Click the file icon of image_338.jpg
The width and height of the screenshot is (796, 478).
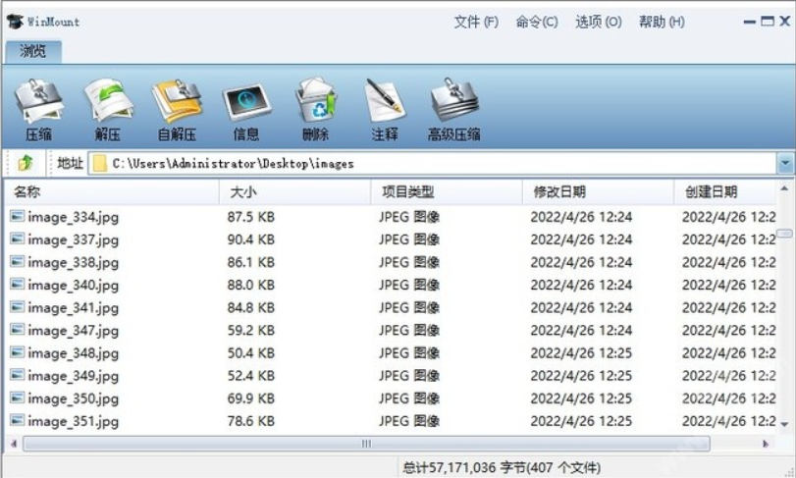pyautogui.click(x=18, y=261)
